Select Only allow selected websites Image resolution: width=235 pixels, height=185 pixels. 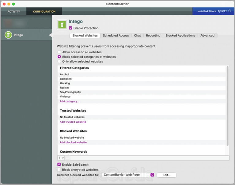59,61
